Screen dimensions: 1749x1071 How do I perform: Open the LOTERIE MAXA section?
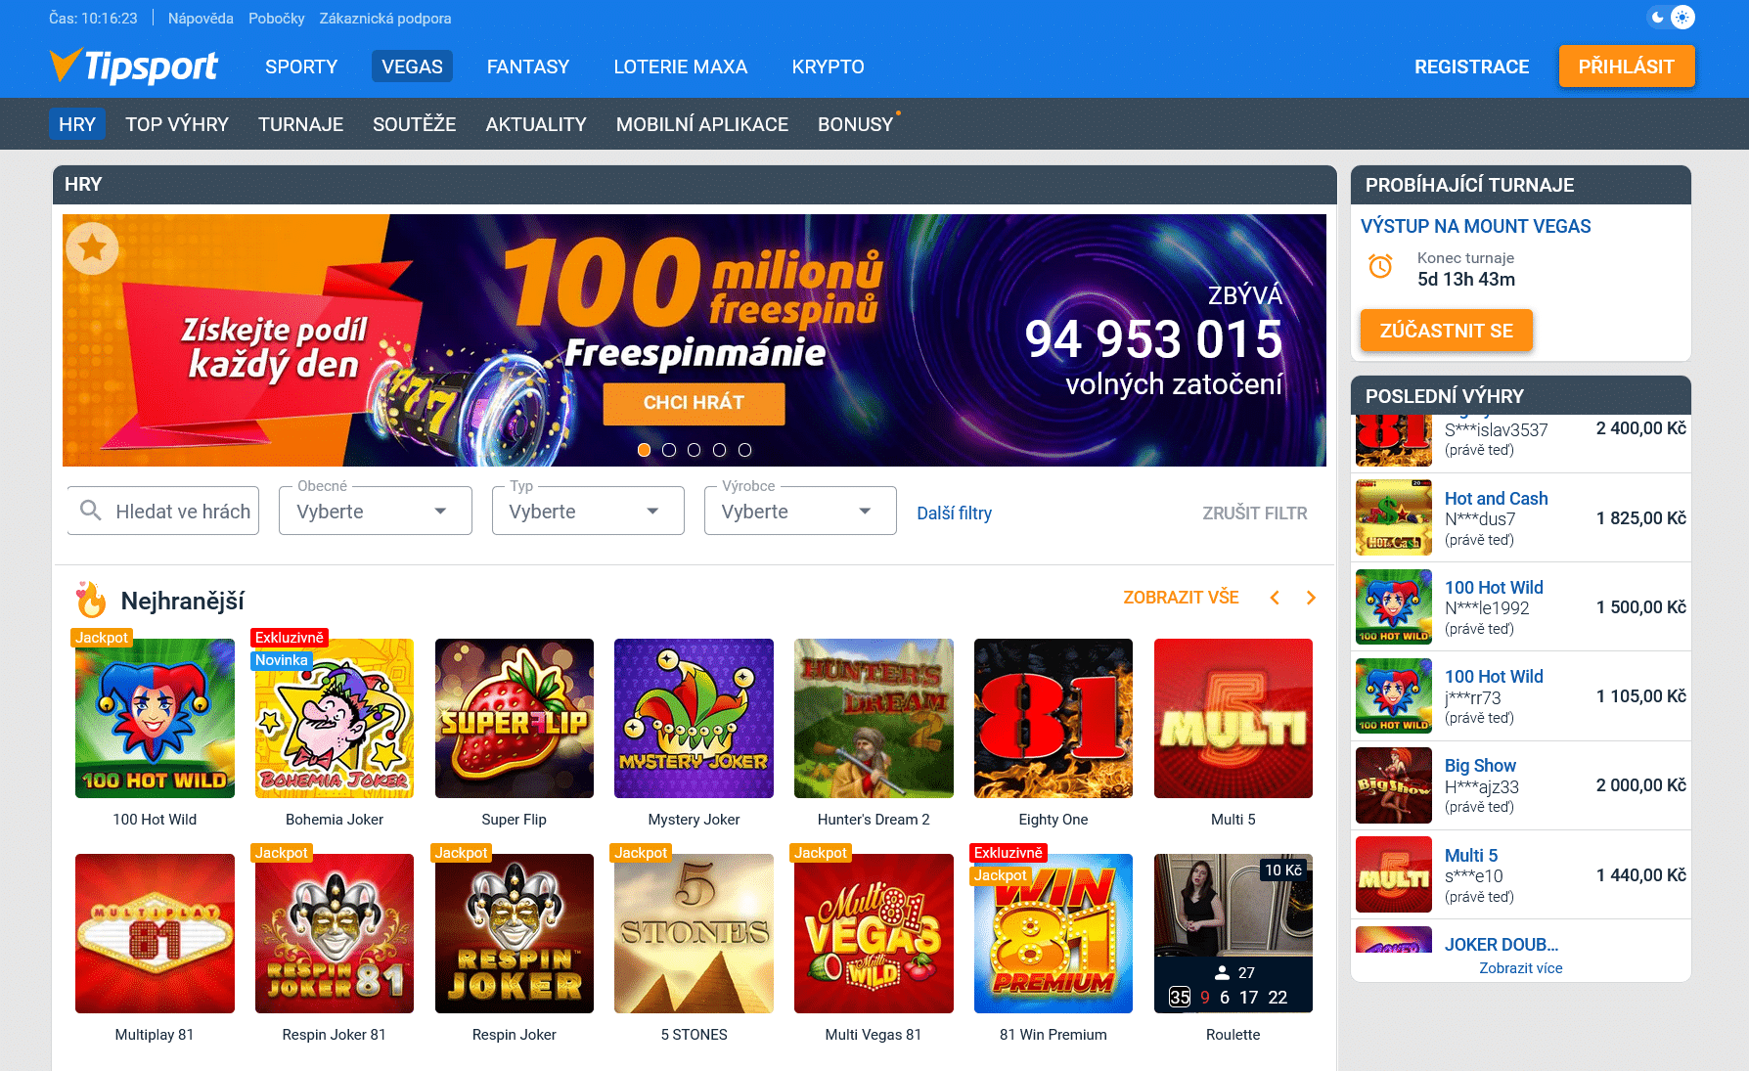(681, 67)
